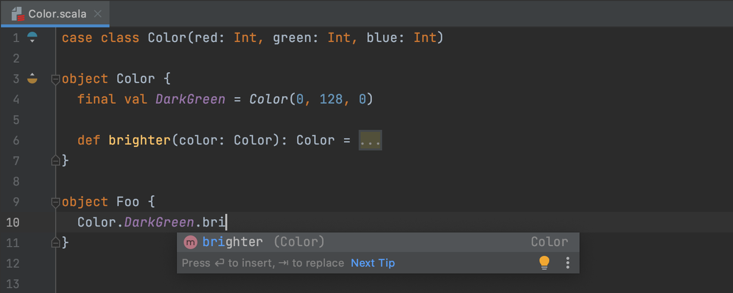This screenshot has width=733, height=293.
Task: Open the three-dot options in completion popup
Action: tap(567, 262)
